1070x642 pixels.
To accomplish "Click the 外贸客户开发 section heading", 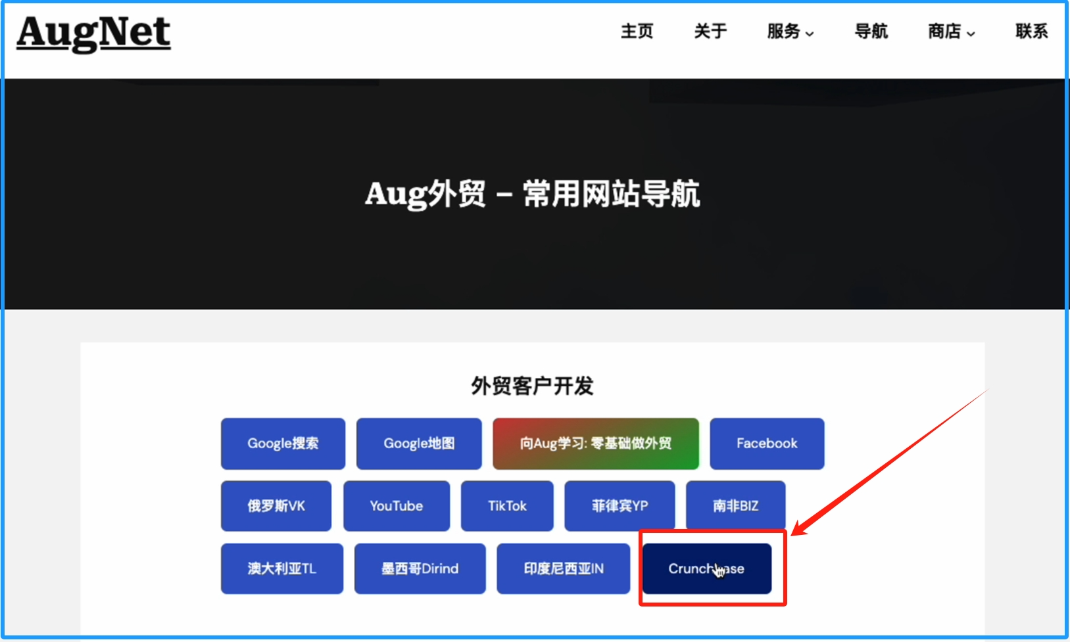I will [532, 386].
